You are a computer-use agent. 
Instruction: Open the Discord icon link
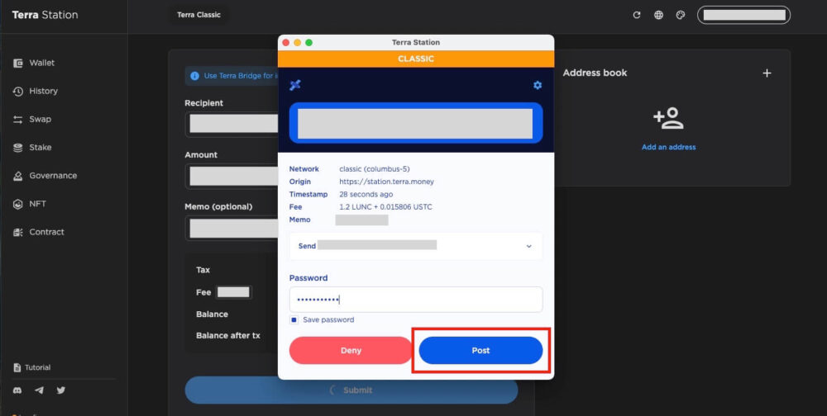pos(18,390)
